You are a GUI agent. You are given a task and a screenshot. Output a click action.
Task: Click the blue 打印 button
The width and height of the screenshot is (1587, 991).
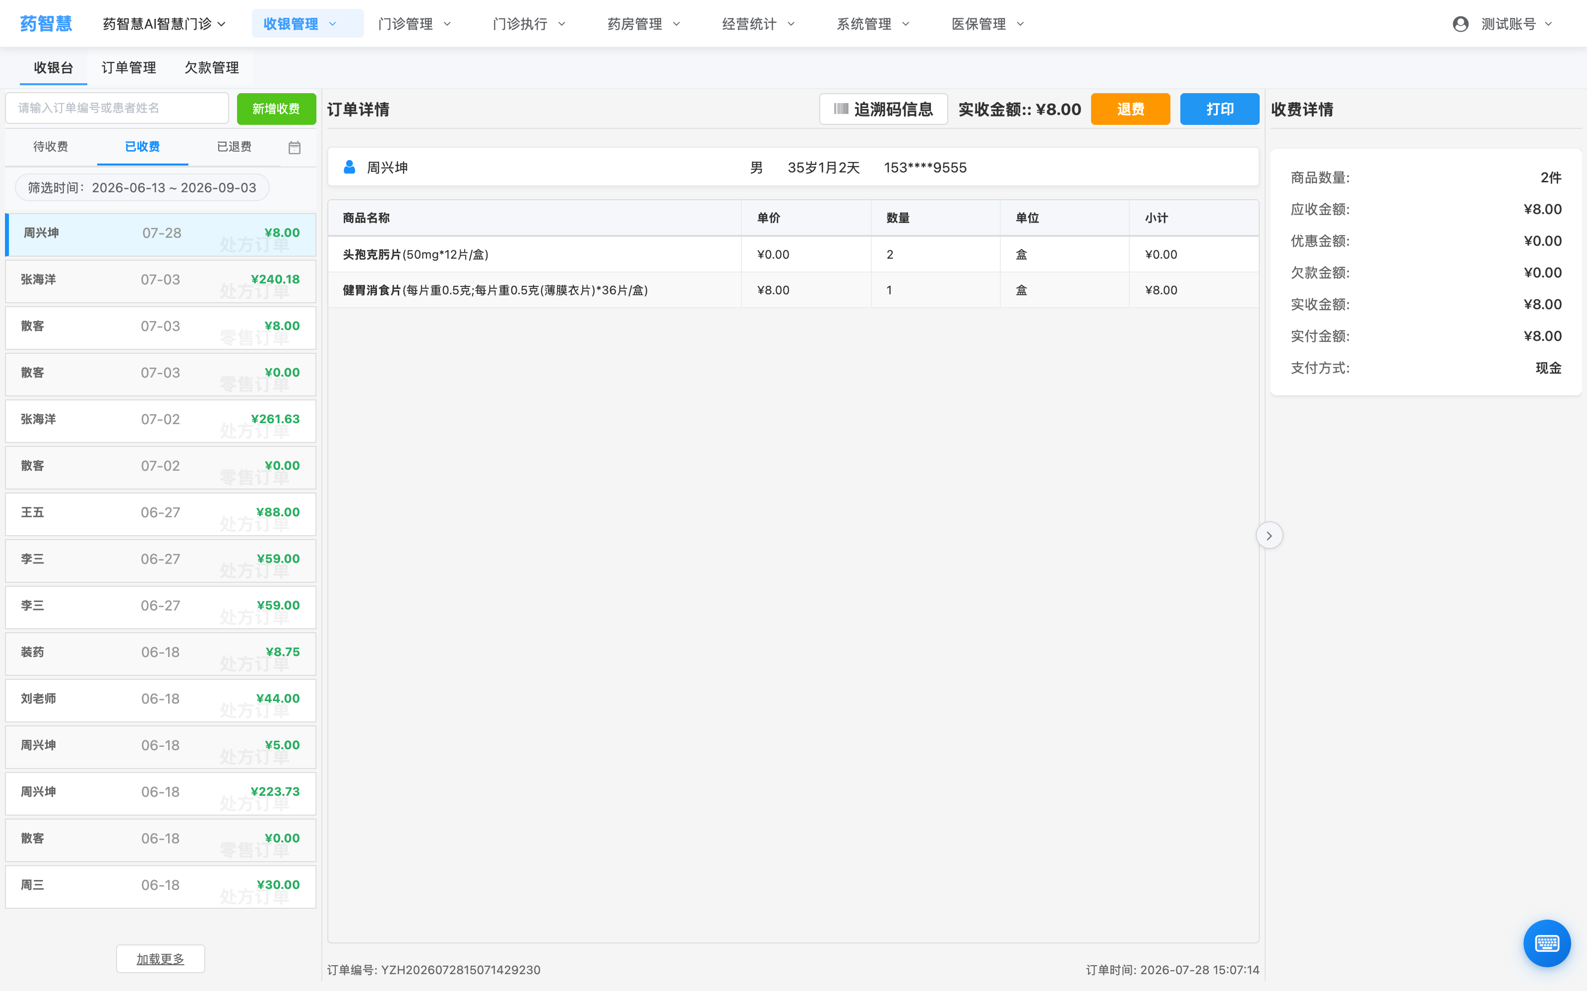pyautogui.click(x=1219, y=109)
